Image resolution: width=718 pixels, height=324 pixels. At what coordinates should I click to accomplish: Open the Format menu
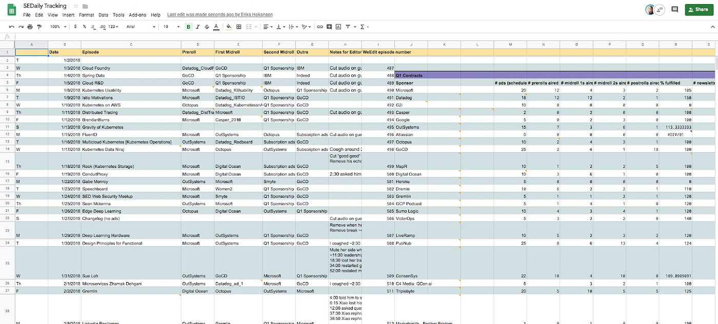tap(87, 15)
